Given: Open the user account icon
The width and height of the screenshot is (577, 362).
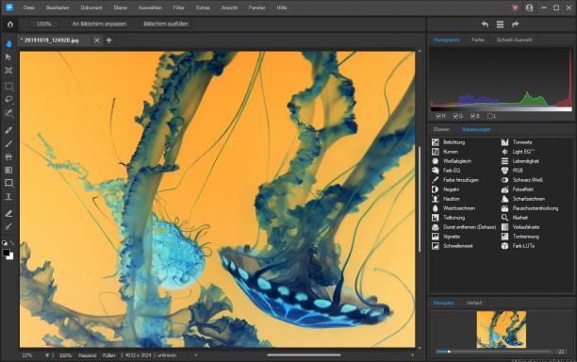Looking at the screenshot, I should pos(529,8).
